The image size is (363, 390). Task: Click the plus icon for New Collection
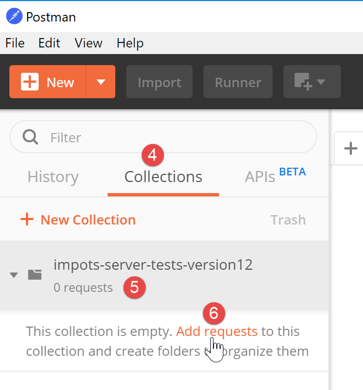click(x=26, y=220)
